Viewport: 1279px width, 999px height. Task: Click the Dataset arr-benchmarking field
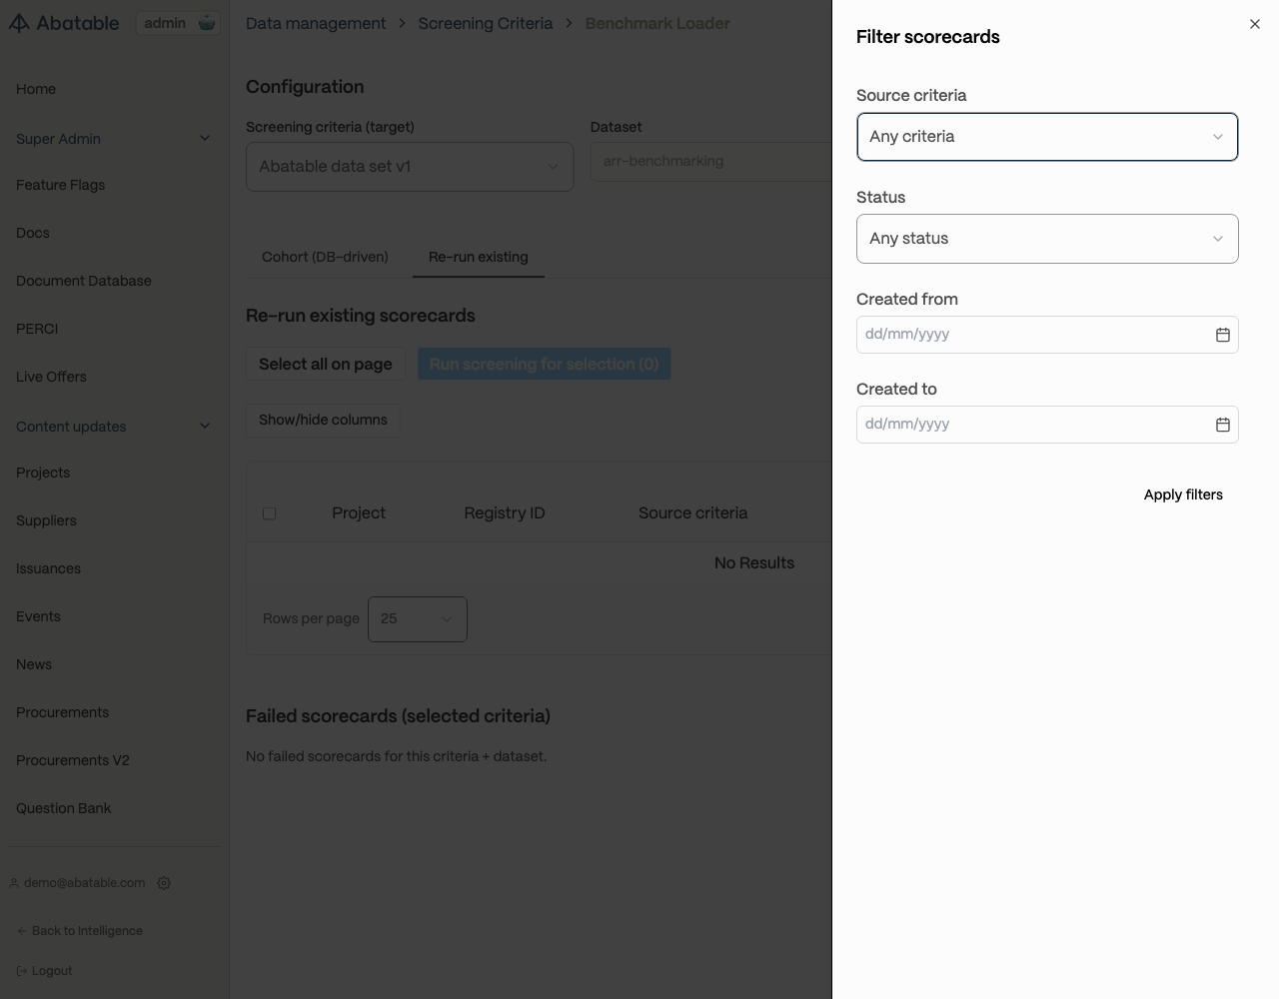click(711, 161)
